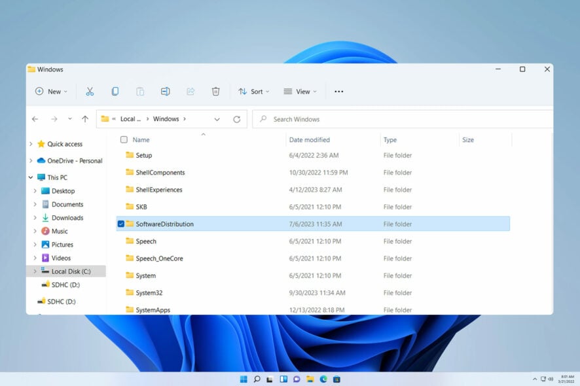Select the Speech folder

click(313, 241)
